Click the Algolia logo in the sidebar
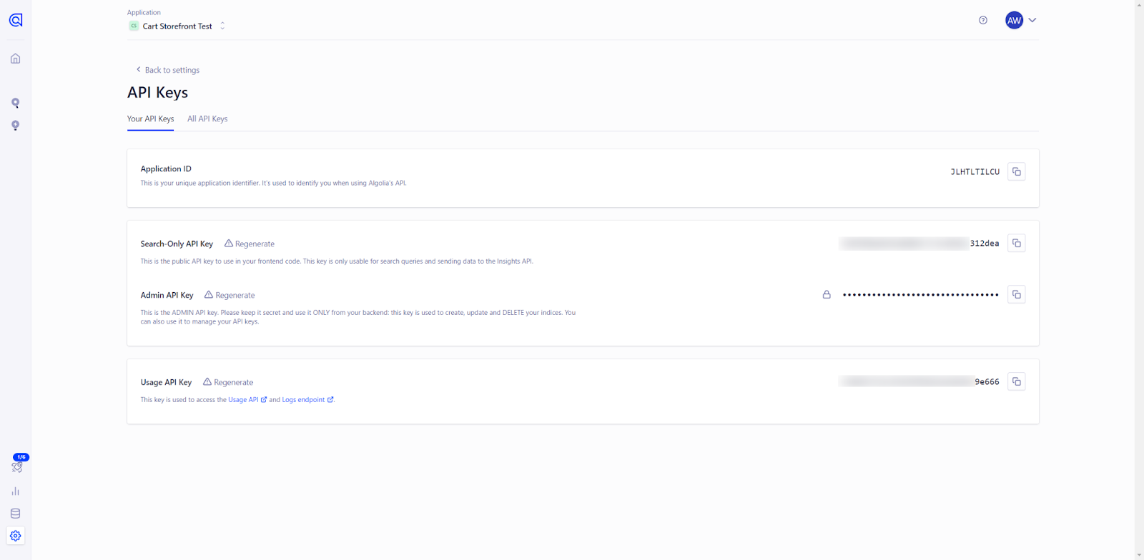 point(16,20)
